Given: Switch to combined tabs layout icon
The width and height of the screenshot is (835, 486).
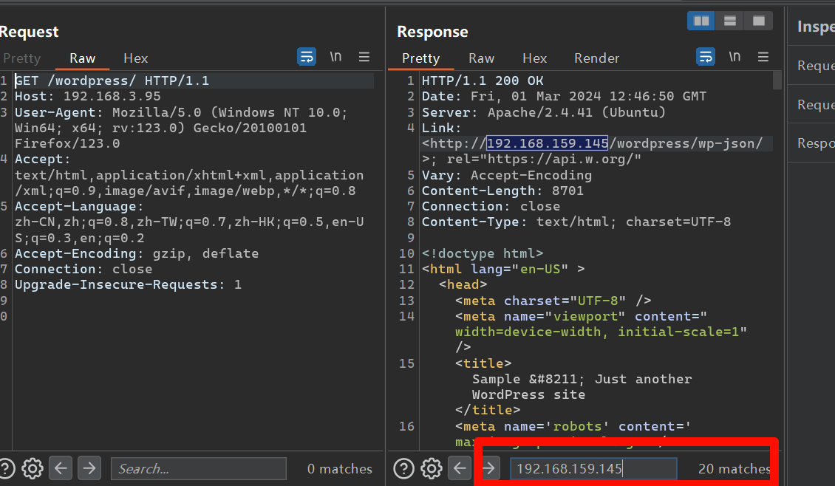Looking at the screenshot, I should pyautogui.click(x=758, y=21).
